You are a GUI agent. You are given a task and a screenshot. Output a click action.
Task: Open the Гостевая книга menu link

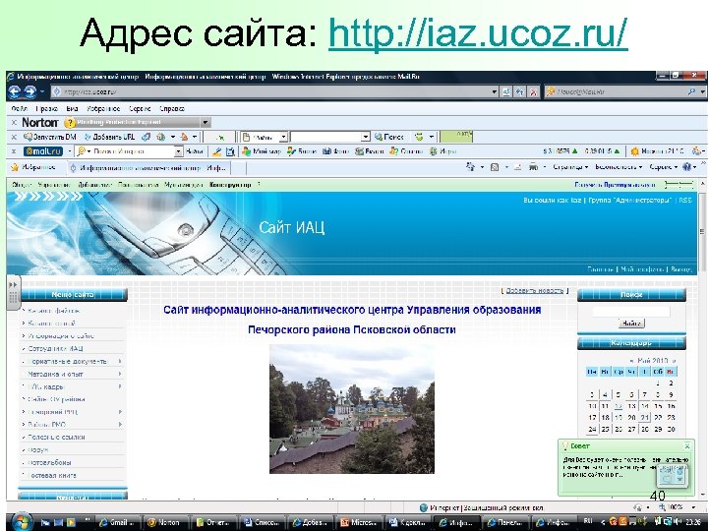coord(51,476)
